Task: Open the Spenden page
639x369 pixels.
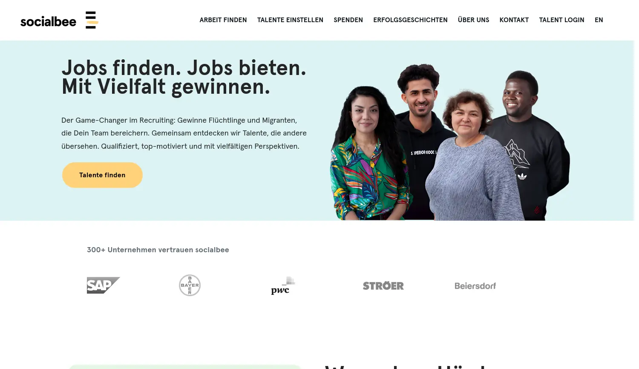Action: pos(348,20)
